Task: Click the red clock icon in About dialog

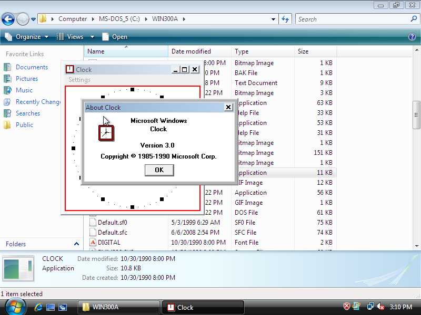Action: click(x=106, y=133)
